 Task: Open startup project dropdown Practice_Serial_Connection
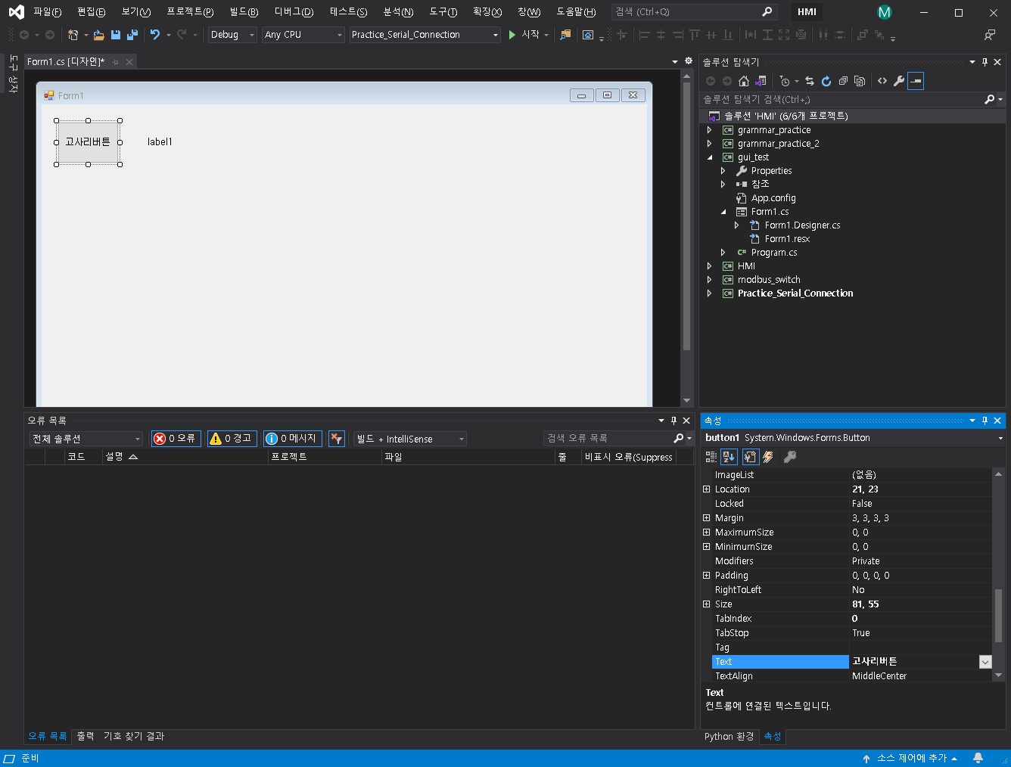tap(425, 35)
